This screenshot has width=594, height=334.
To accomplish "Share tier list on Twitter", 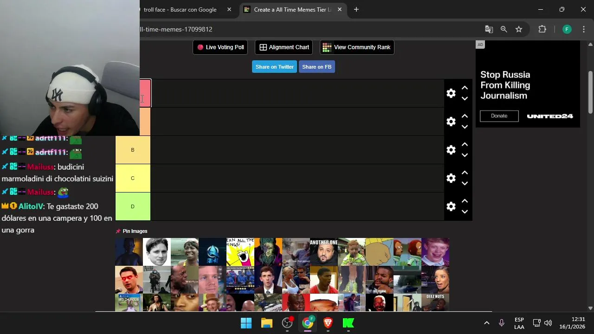I will click(274, 67).
